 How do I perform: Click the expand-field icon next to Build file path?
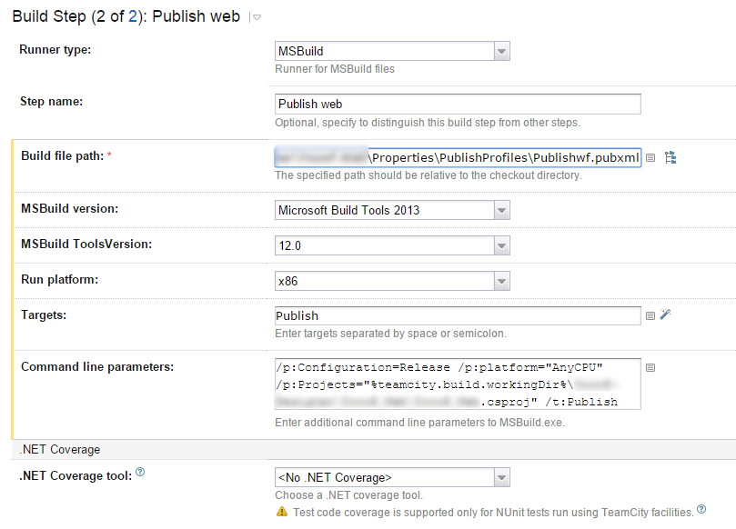pos(650,157)
